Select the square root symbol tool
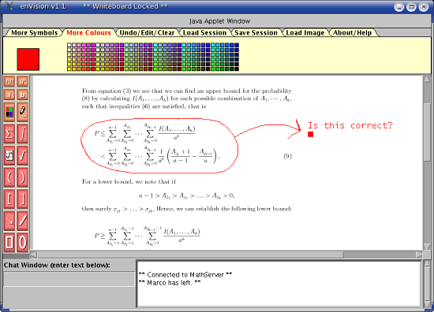The image size is (434, 312). click(x=22, y=155)
